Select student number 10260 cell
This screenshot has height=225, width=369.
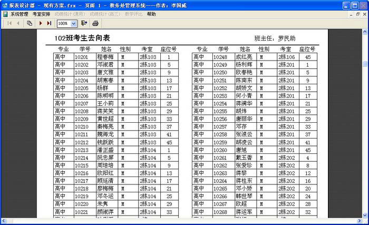click(224, 150)
